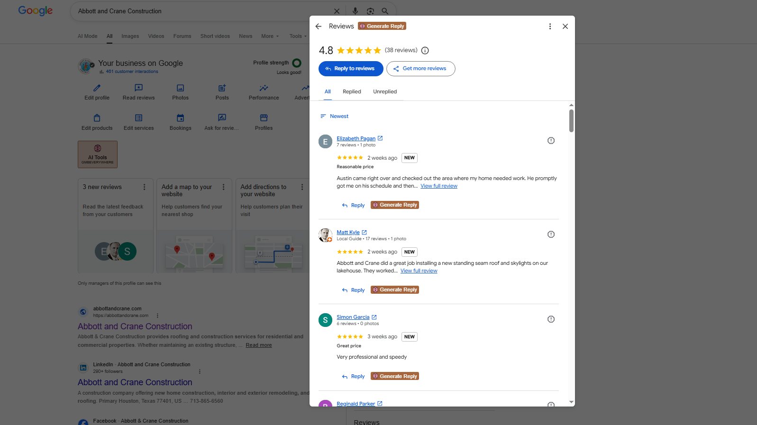Click the Reviews panel scrollbar thumb
This screenshot has height=425, width=757.
[571, 121]
